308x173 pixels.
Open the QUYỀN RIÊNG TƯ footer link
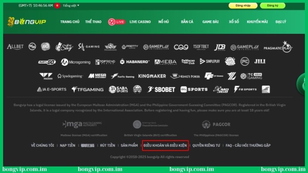point(206,145)
